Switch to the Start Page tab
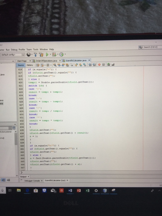162x216 pixels. pyautogui.click(x=22, y=61)
